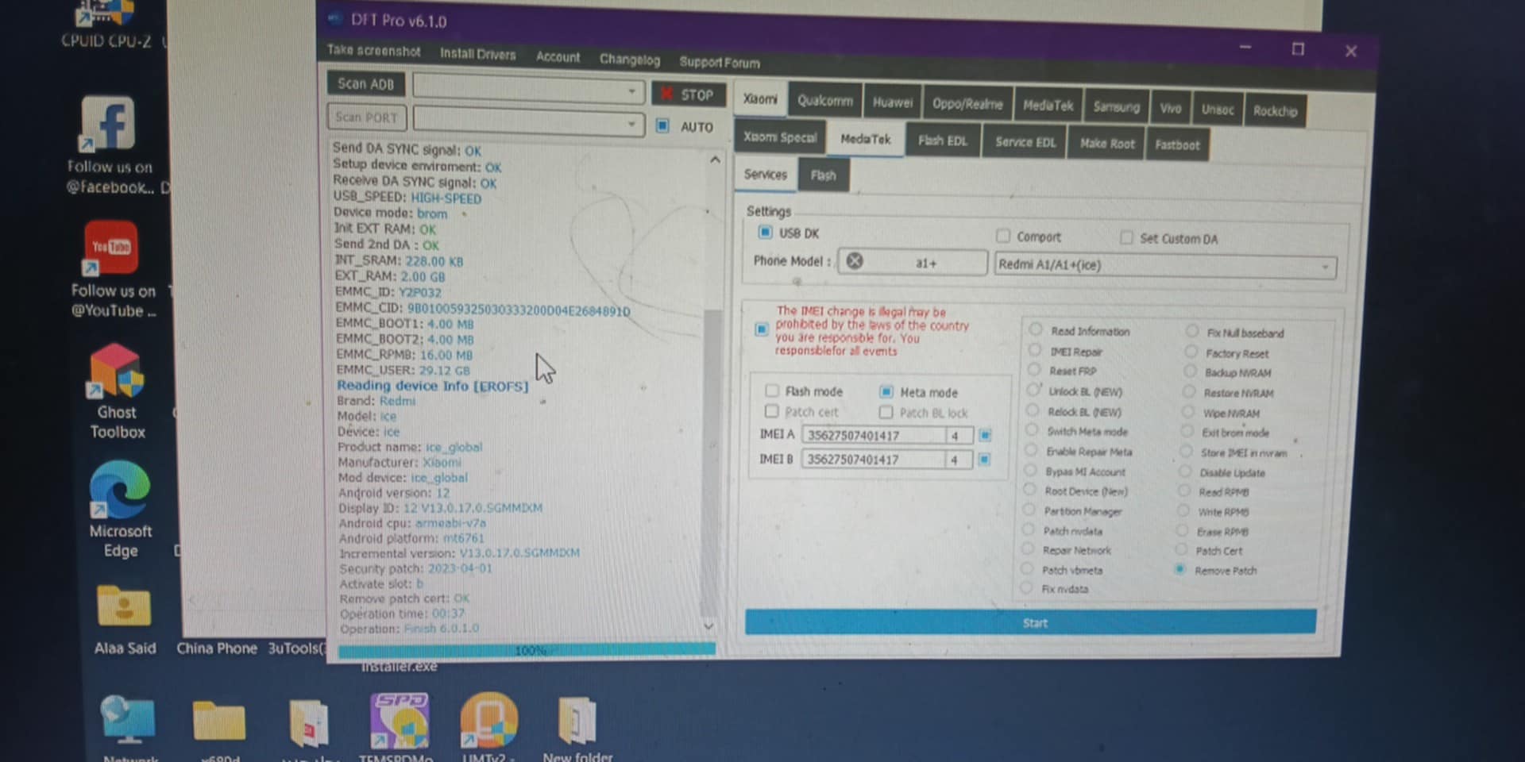
Task: Choose the Bypas MI Account option
Action: click(1030, 470)
